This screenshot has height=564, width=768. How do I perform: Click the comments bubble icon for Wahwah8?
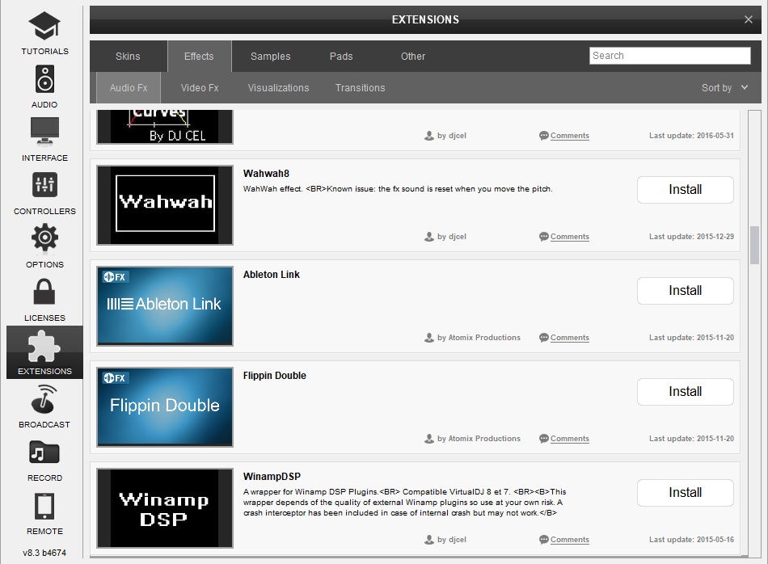point(544,237)
